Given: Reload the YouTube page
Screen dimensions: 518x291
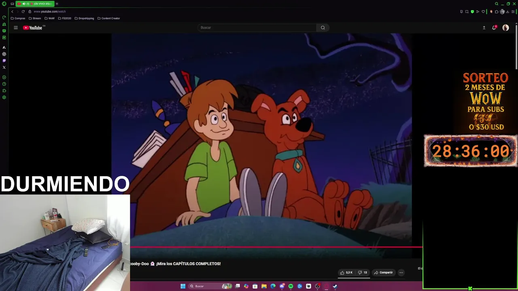Looking at the screenshot, I should coord(23,11).
